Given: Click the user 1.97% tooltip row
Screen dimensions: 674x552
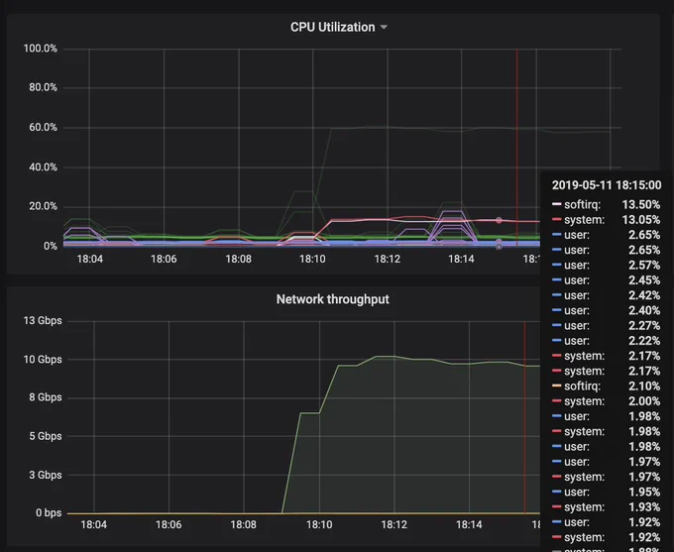Looking at the screenshot, I should click(x=606, y=462).
